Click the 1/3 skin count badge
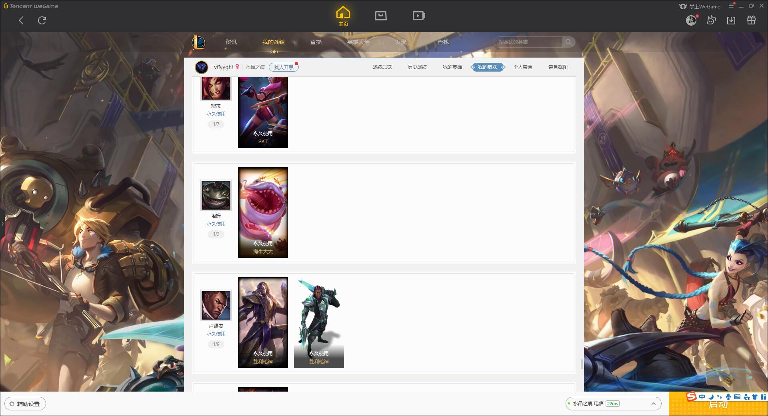Viewport: 768px width, 416px height. point(216,234)
